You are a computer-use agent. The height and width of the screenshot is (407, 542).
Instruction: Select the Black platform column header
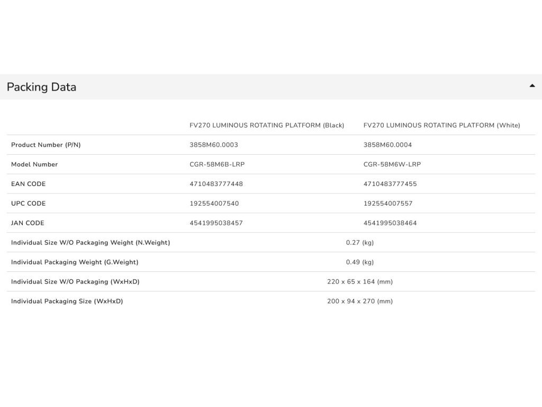pyautogui.click(x=267, y=125)
